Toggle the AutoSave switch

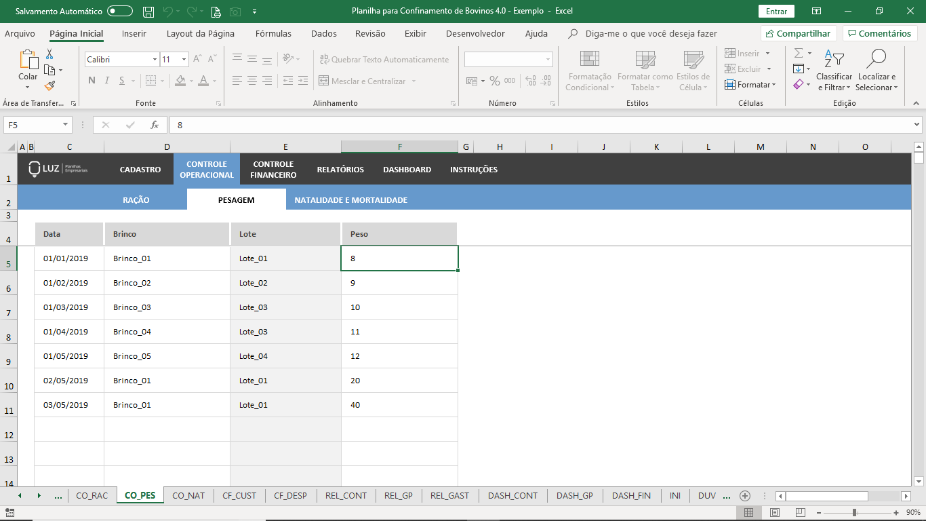120,12
